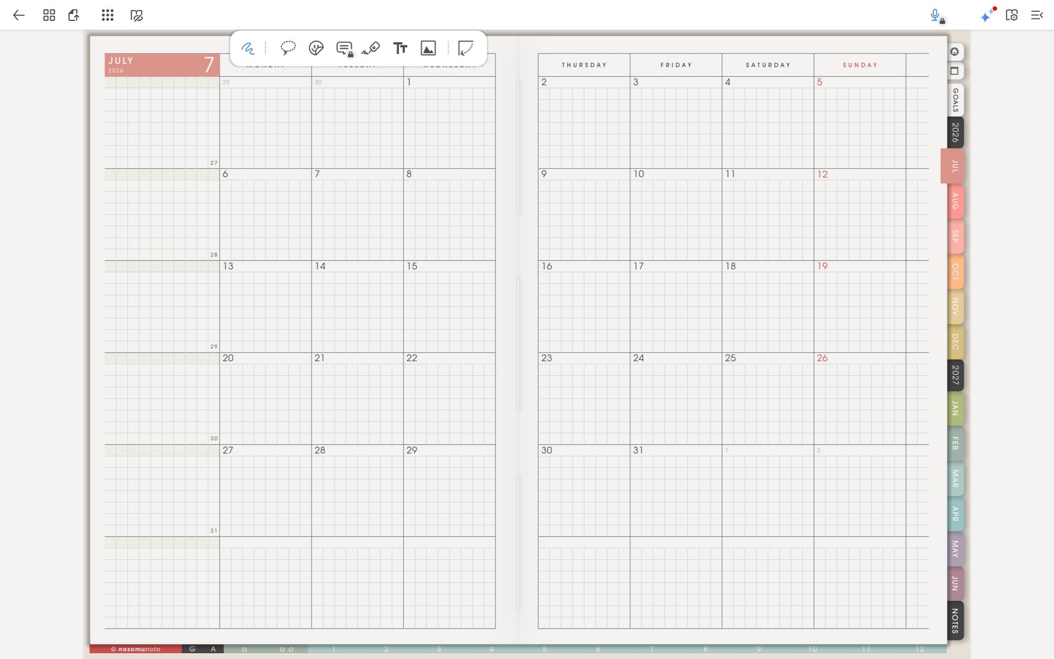Jump to the 2026 year tab
The width and height of the screenshot is (1054, 659).
(x=955, y=133)
